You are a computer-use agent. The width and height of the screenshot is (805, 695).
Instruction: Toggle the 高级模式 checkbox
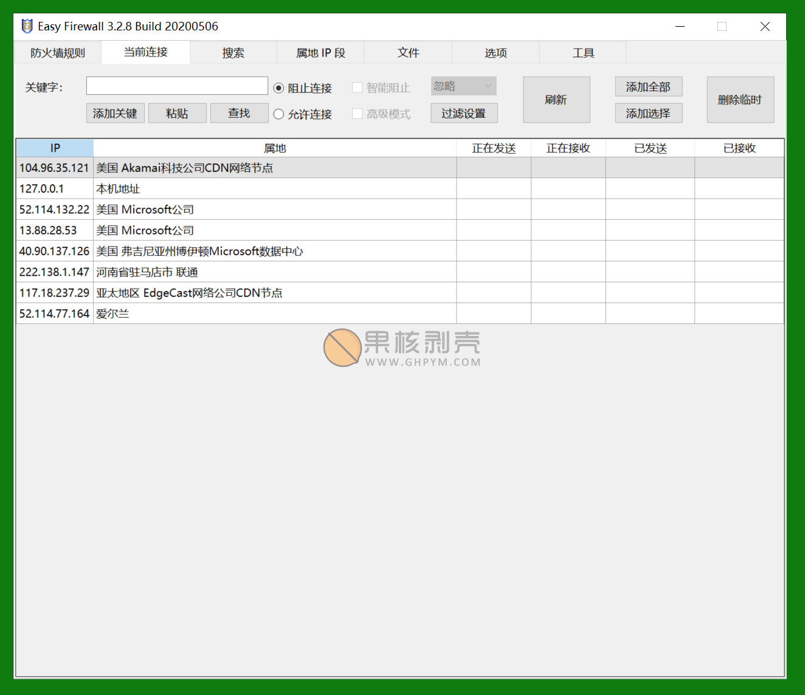point(358,114)
